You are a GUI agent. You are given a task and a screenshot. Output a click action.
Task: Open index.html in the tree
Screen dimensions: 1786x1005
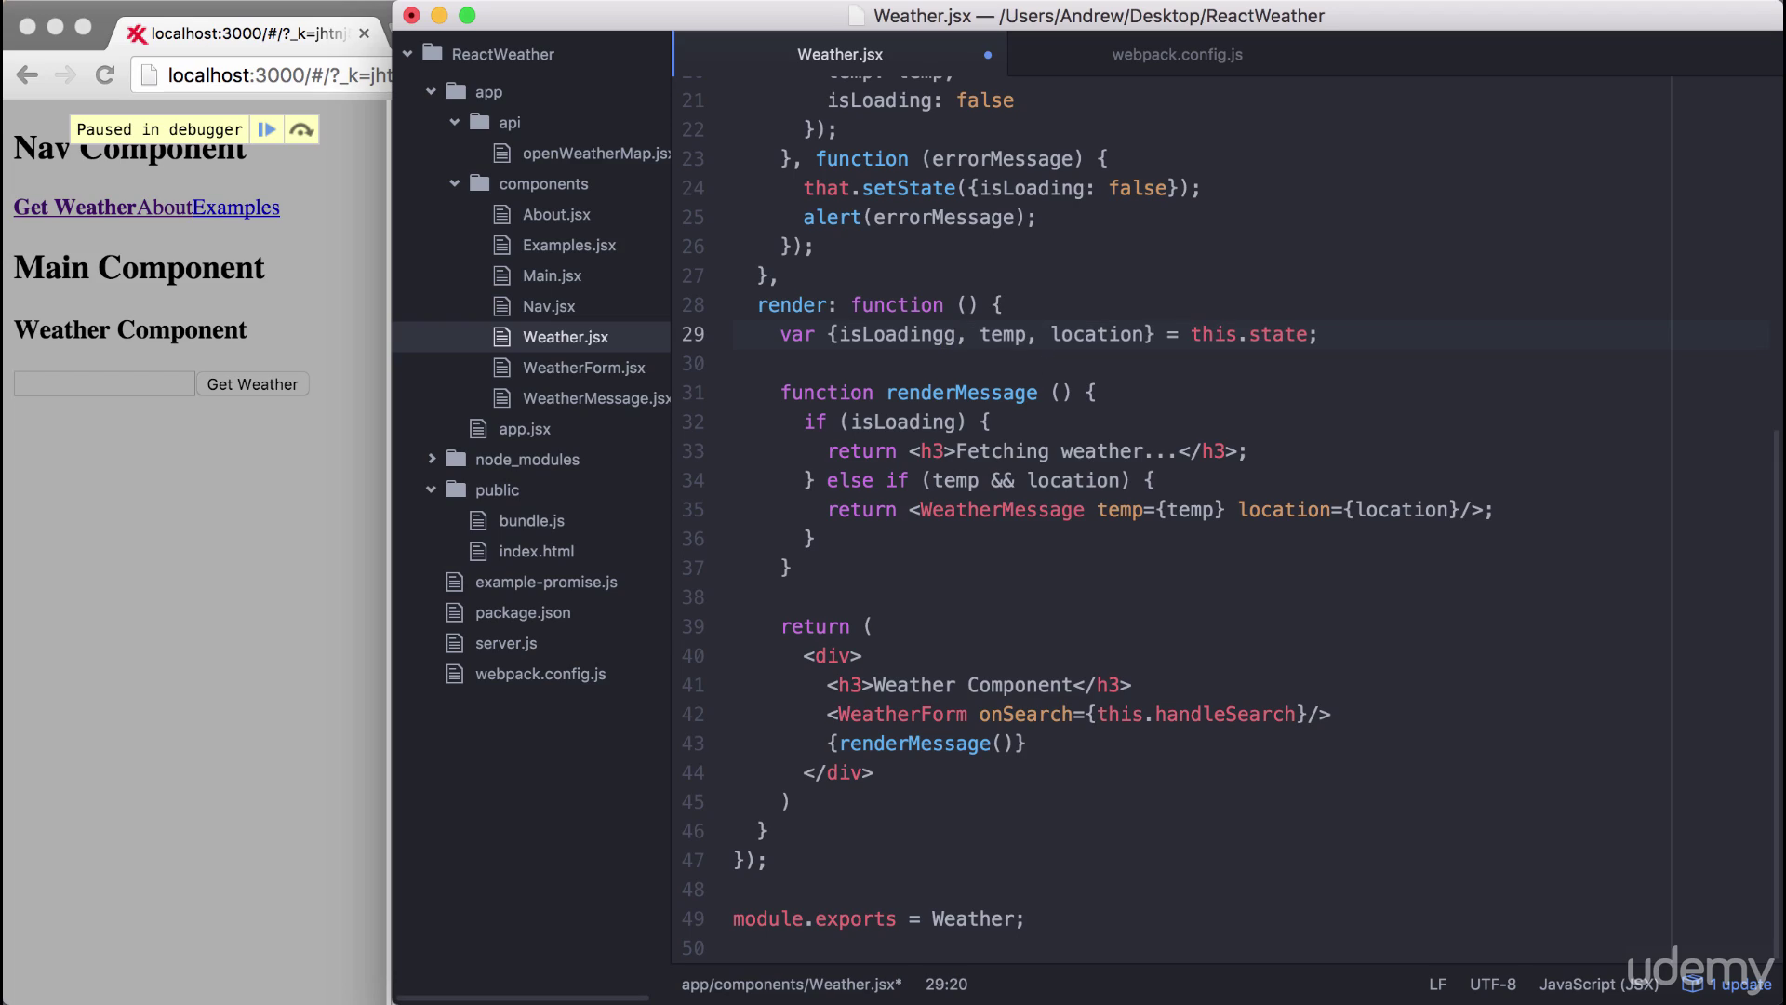[536, 552]
